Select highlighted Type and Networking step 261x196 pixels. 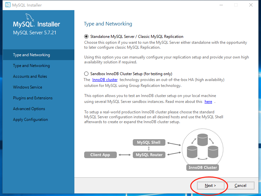pyautogui.click(x=38, y=55)
